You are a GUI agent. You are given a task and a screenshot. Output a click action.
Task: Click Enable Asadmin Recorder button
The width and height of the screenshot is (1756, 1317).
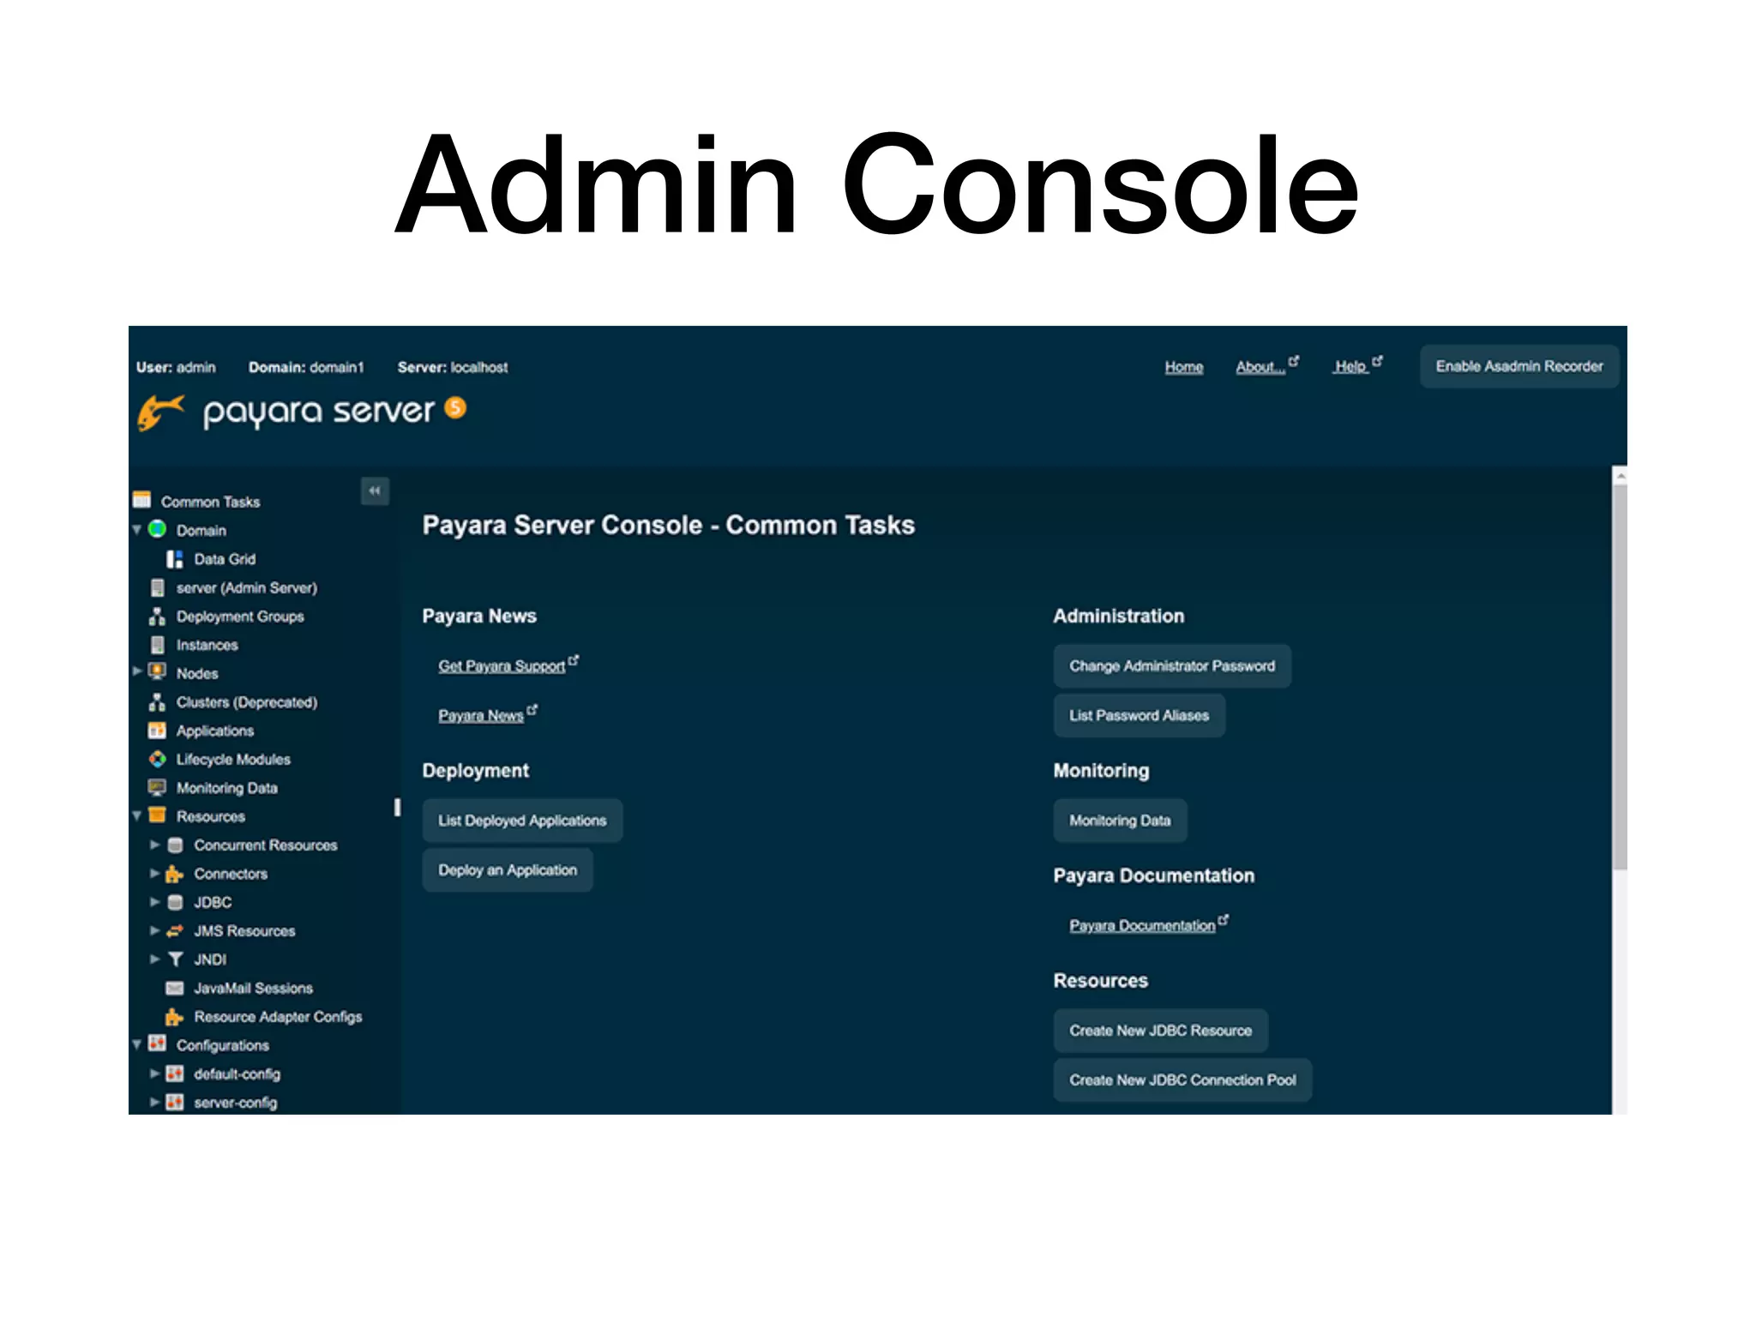pos(1518,366)
